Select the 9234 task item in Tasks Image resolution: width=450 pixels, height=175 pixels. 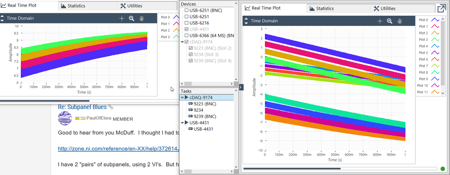[199, 110]
